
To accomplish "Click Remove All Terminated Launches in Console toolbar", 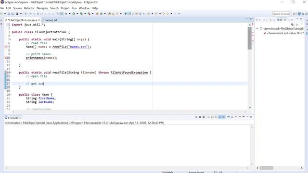I will coord(204,117).
